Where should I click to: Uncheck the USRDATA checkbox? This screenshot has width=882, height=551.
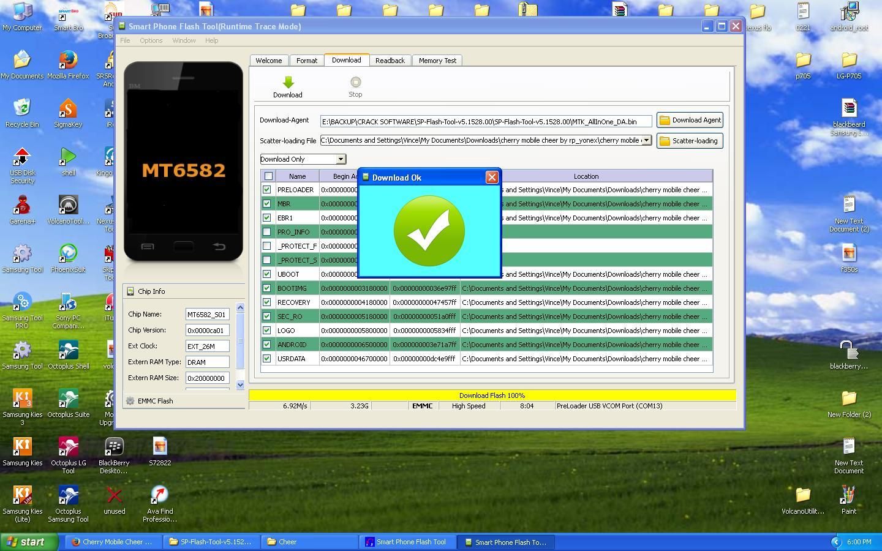(x=266, y=359)
